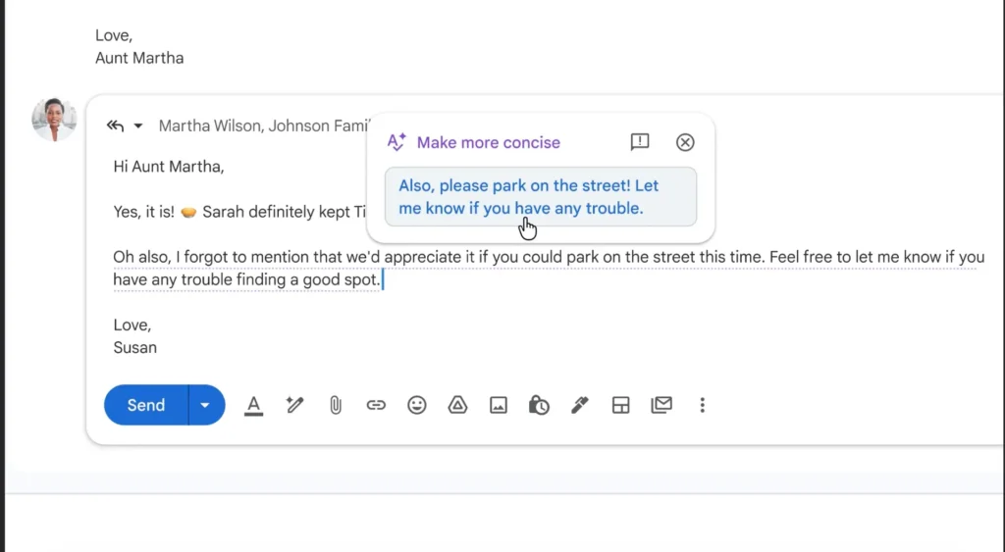The image size is (1005, 552).
Task: Insert files using the Google Drive icon
Action: (457, 405)
